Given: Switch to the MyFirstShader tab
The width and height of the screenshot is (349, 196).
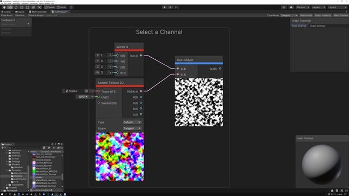Looking at the screenshot, I should coord(38,12).
